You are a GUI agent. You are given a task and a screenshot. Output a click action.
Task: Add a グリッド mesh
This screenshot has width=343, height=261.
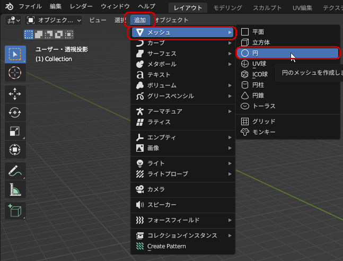pyautogui.click(x=288, y=121)
